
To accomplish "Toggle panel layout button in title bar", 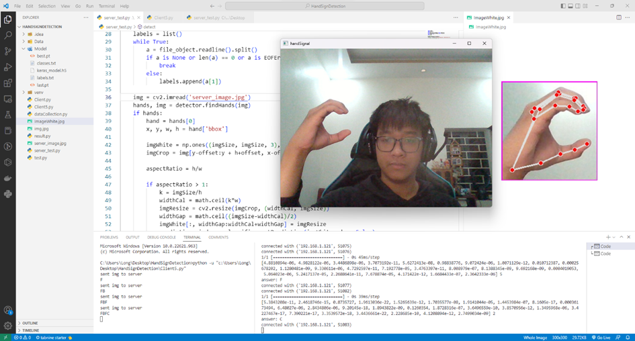I will 570,6.
